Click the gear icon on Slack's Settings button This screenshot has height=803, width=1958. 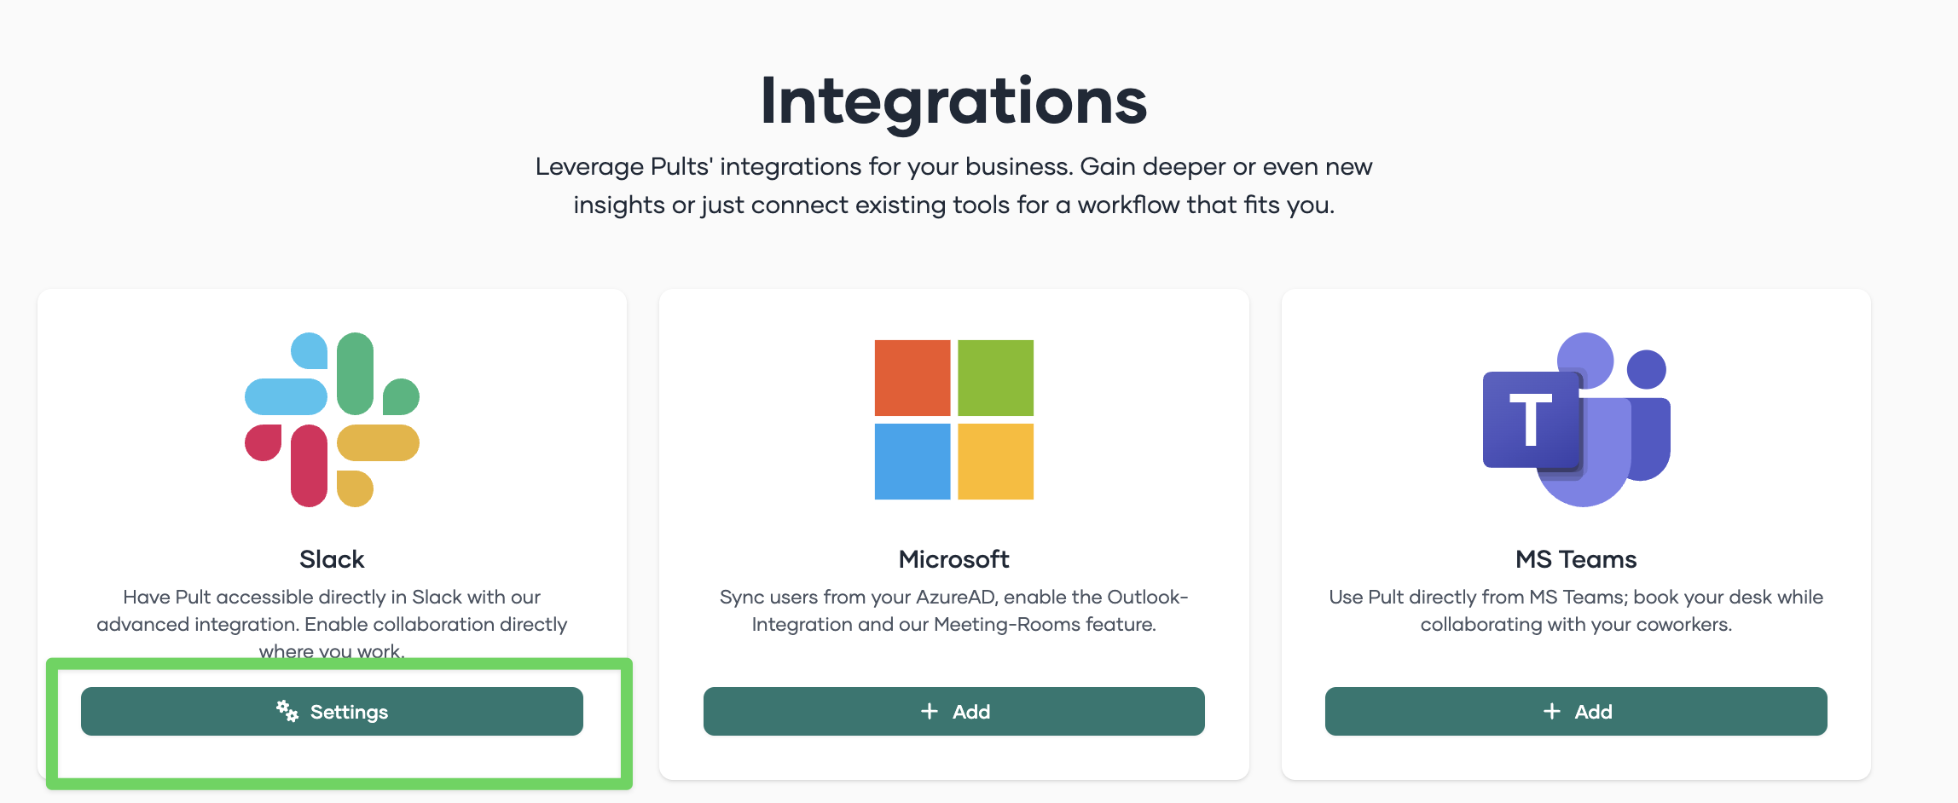click(x=287, y=711)
